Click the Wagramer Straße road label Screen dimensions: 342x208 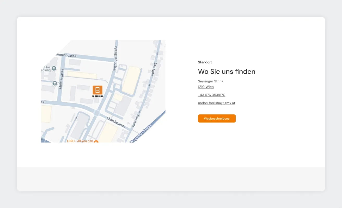[x=141, y=133]
